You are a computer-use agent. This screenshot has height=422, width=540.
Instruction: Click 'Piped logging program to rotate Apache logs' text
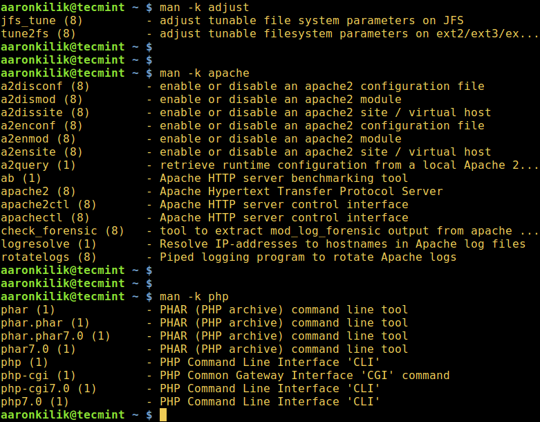coord(308,257)
